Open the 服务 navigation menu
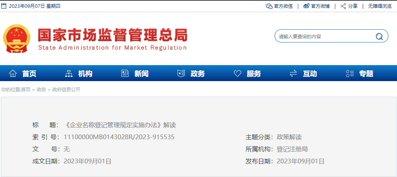This screenshot has height=177, width=397. (x=253, y=74)
